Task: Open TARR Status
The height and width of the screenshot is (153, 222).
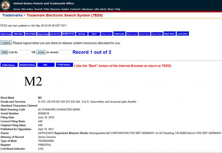Action: pos(9,65)
